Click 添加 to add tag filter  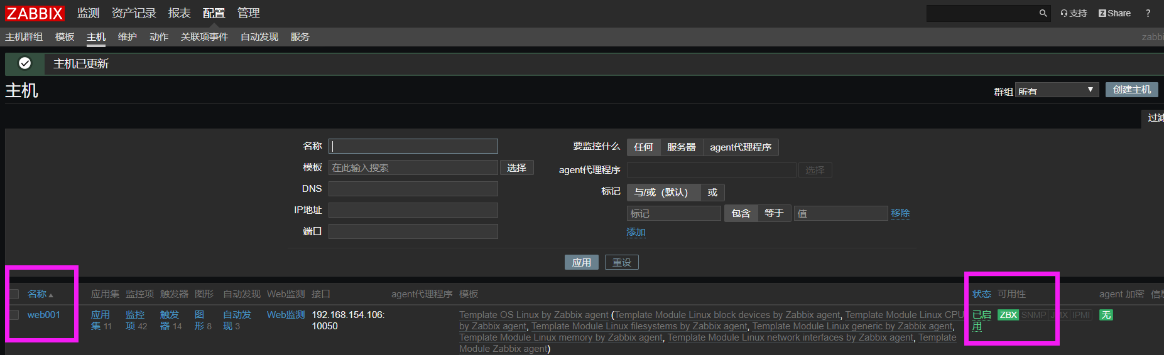pyautogui.click(x=636, y=232)
